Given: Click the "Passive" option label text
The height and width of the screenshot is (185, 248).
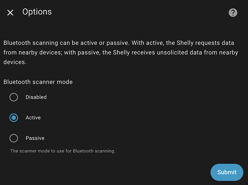Looking at the screenshot, I should coord(35,138).
